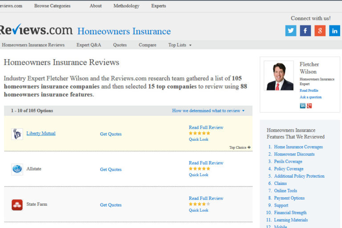Viewport: 342px width, 228px height.
Task: Open Financial Strength feature link
Action: click(x=290, y=213)
